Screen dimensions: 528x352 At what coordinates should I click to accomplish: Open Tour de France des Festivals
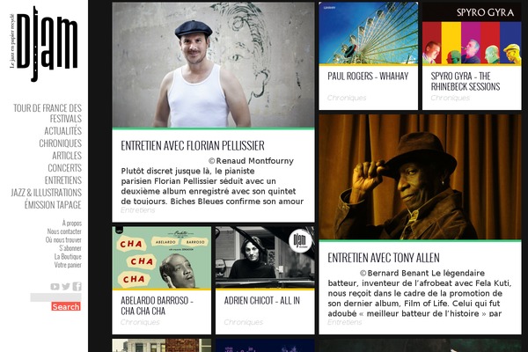[48, 114]
